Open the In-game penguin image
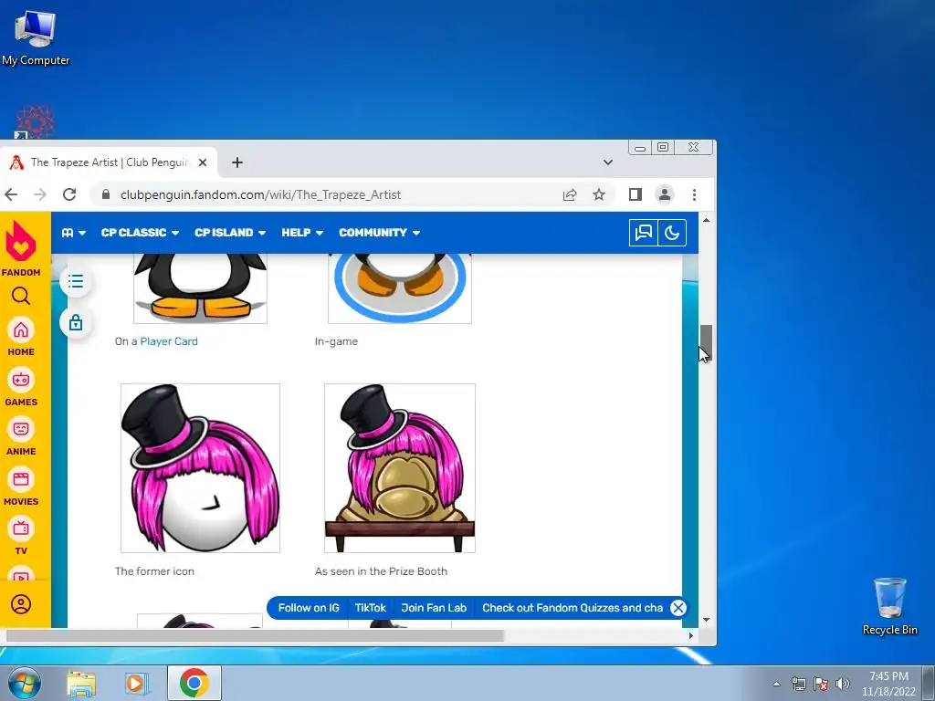The image size is (935, 701). point(400,288)
